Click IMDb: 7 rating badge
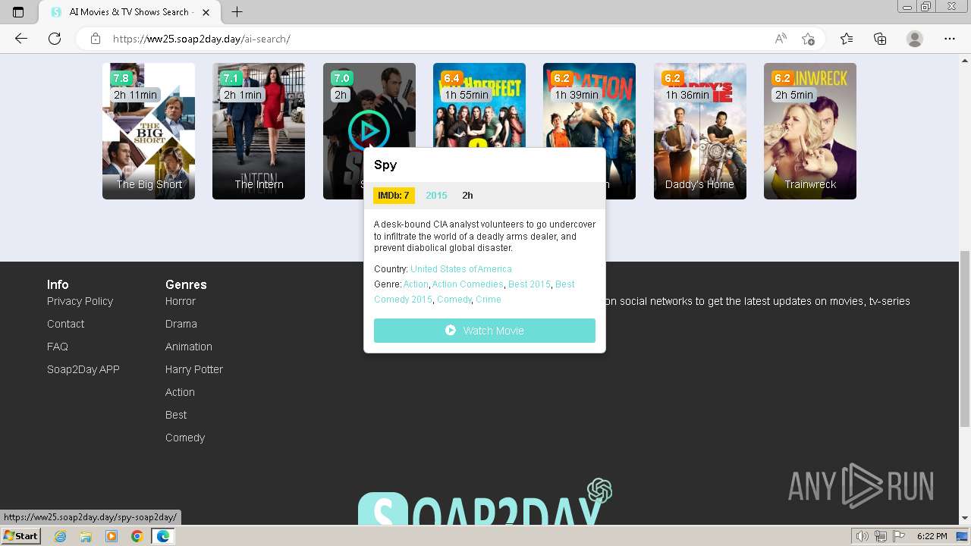971x546 pixels. [x=394, y=196]
